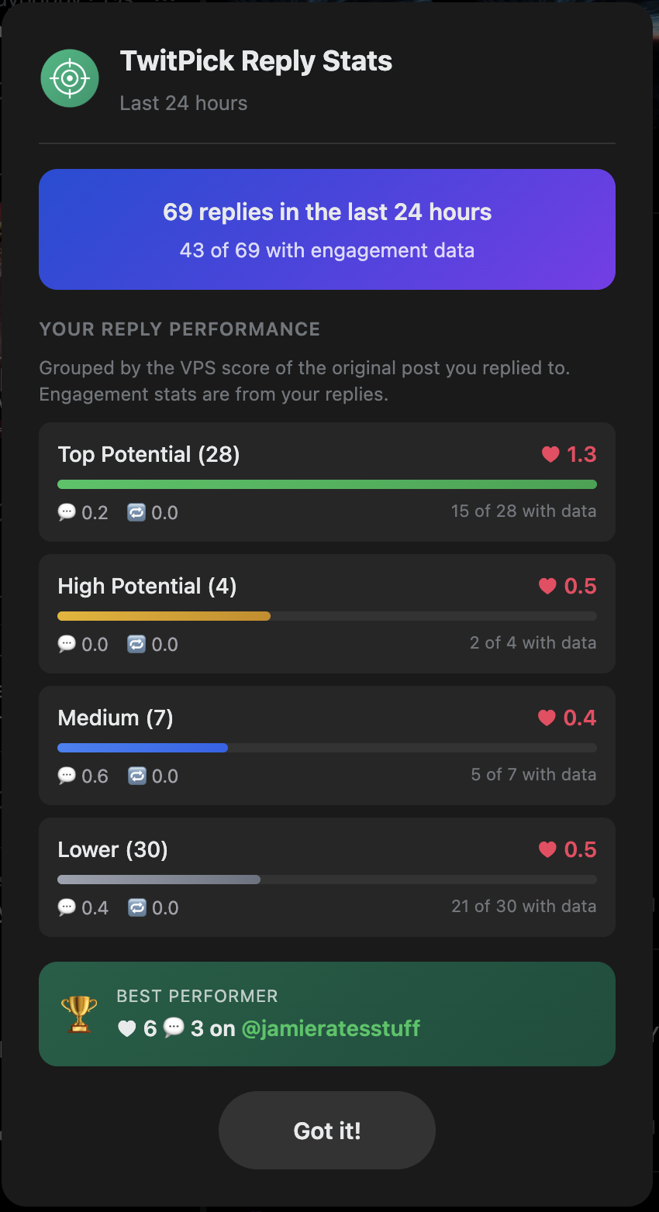
Task: Click the heart icon in High Potential row
Action: coord(547,587)
